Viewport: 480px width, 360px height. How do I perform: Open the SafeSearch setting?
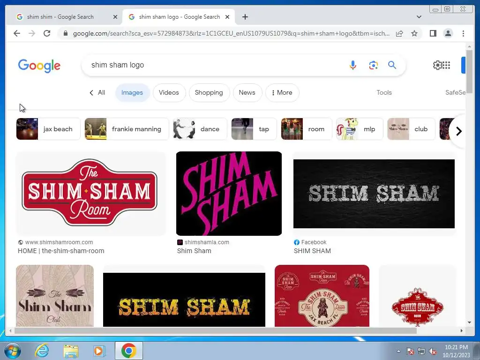pyautogui.click(x=455, y=92)
